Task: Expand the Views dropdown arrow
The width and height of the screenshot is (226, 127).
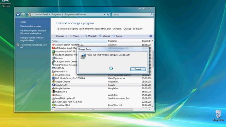Action: click(x=82, y=36)
